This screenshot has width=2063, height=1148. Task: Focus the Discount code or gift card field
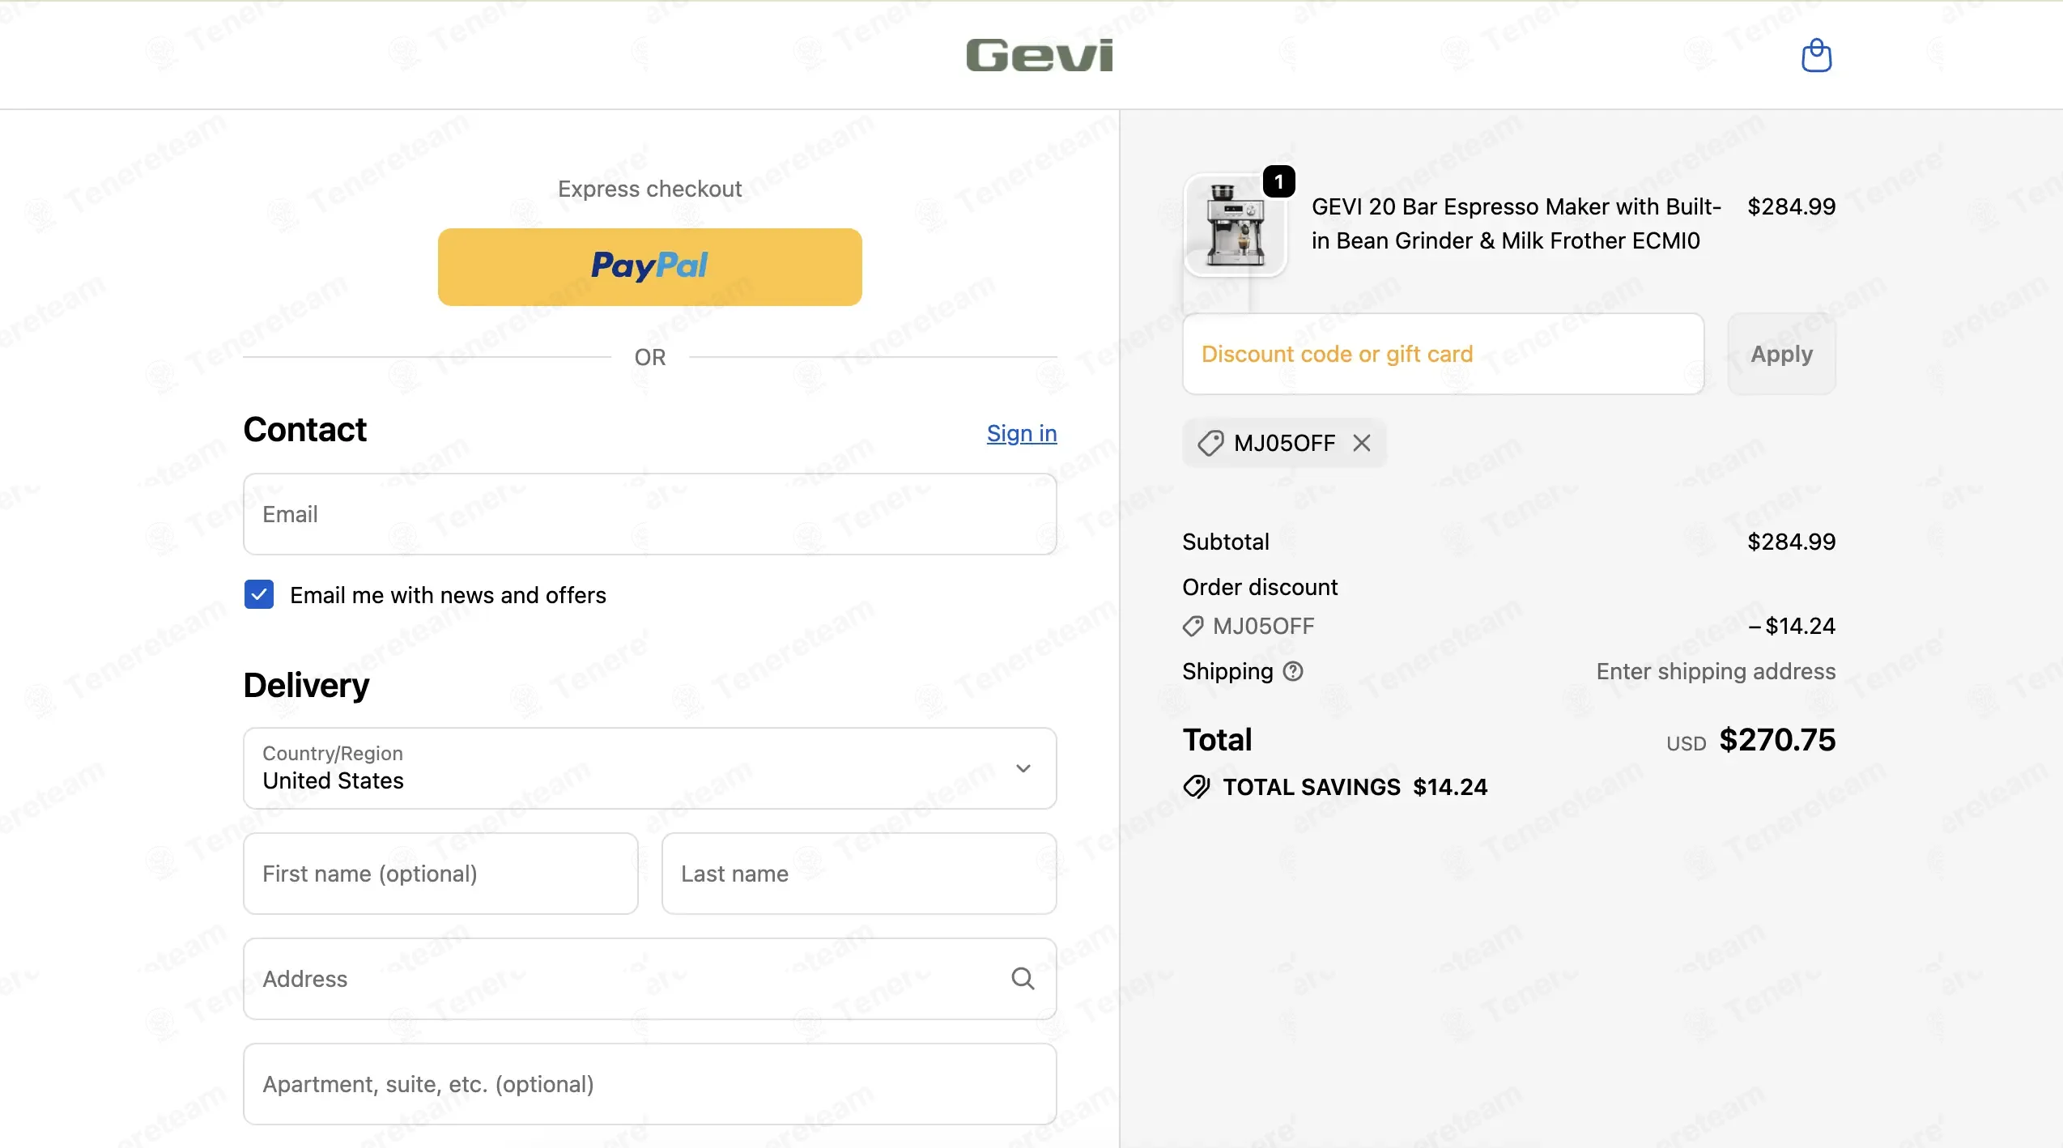tap(1444, 354)
